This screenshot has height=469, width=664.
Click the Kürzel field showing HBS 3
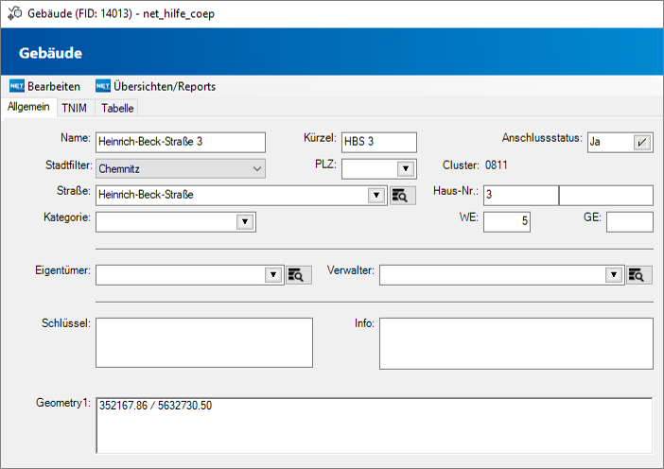(x=379, y=142)
